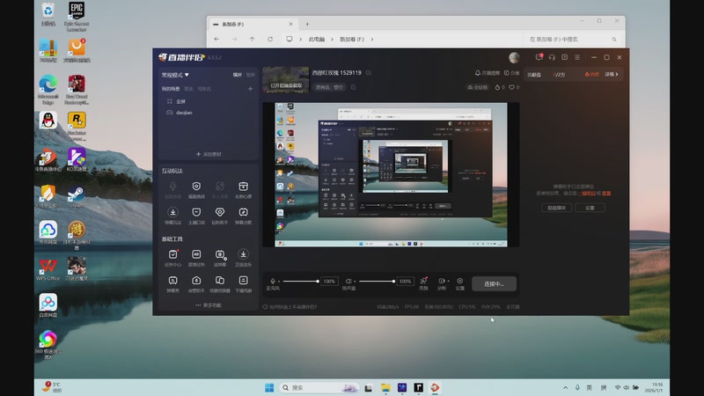Open speaker device dropdown arrow
The width and height of the screenshot is (704, 396).
[355, 282]
